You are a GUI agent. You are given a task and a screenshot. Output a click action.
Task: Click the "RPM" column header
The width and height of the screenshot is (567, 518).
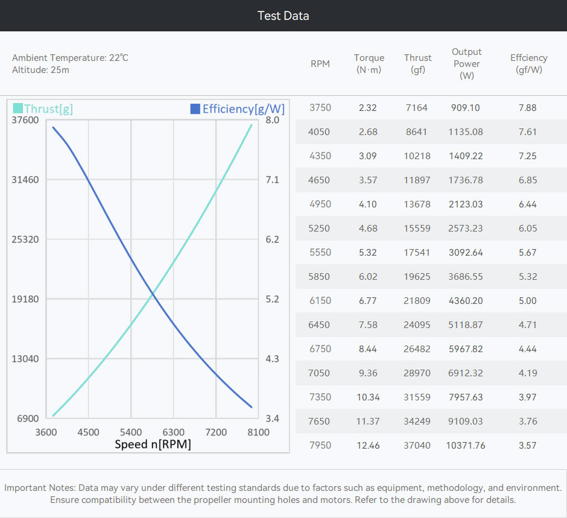pos(320,64)
